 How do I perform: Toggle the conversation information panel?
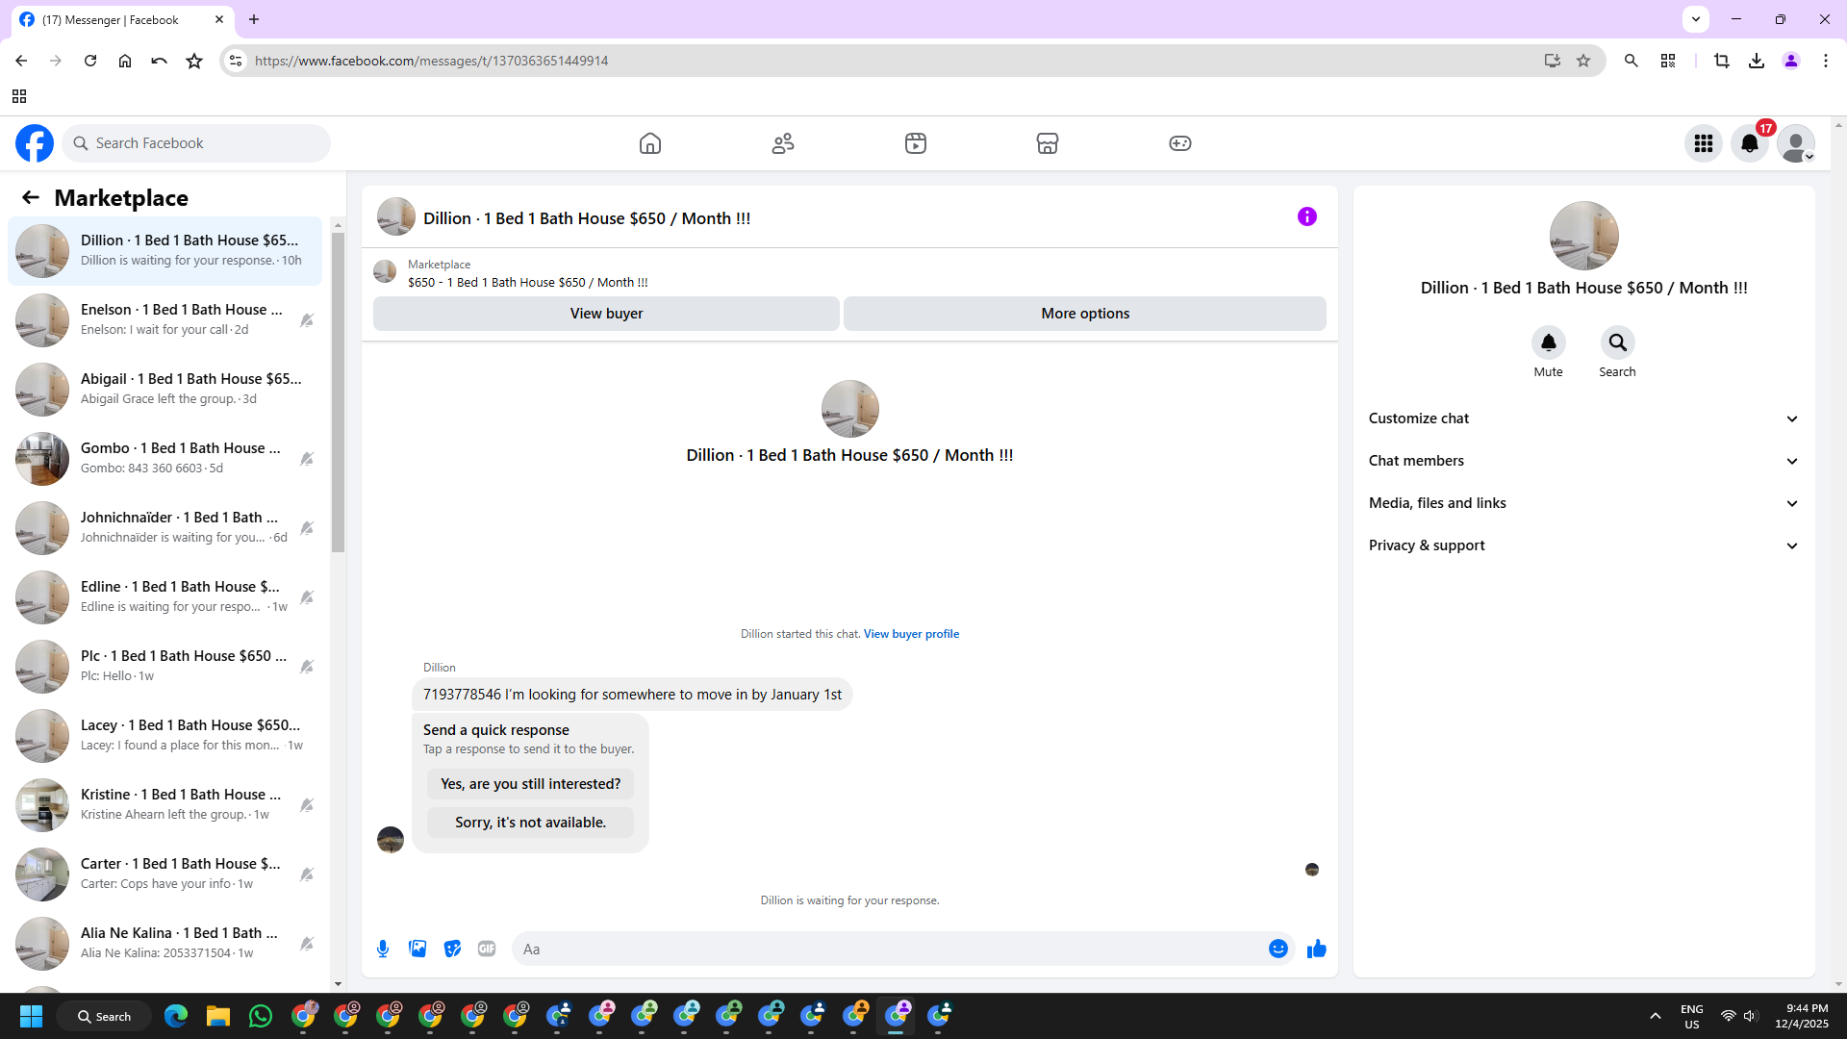coord(1306,216)
